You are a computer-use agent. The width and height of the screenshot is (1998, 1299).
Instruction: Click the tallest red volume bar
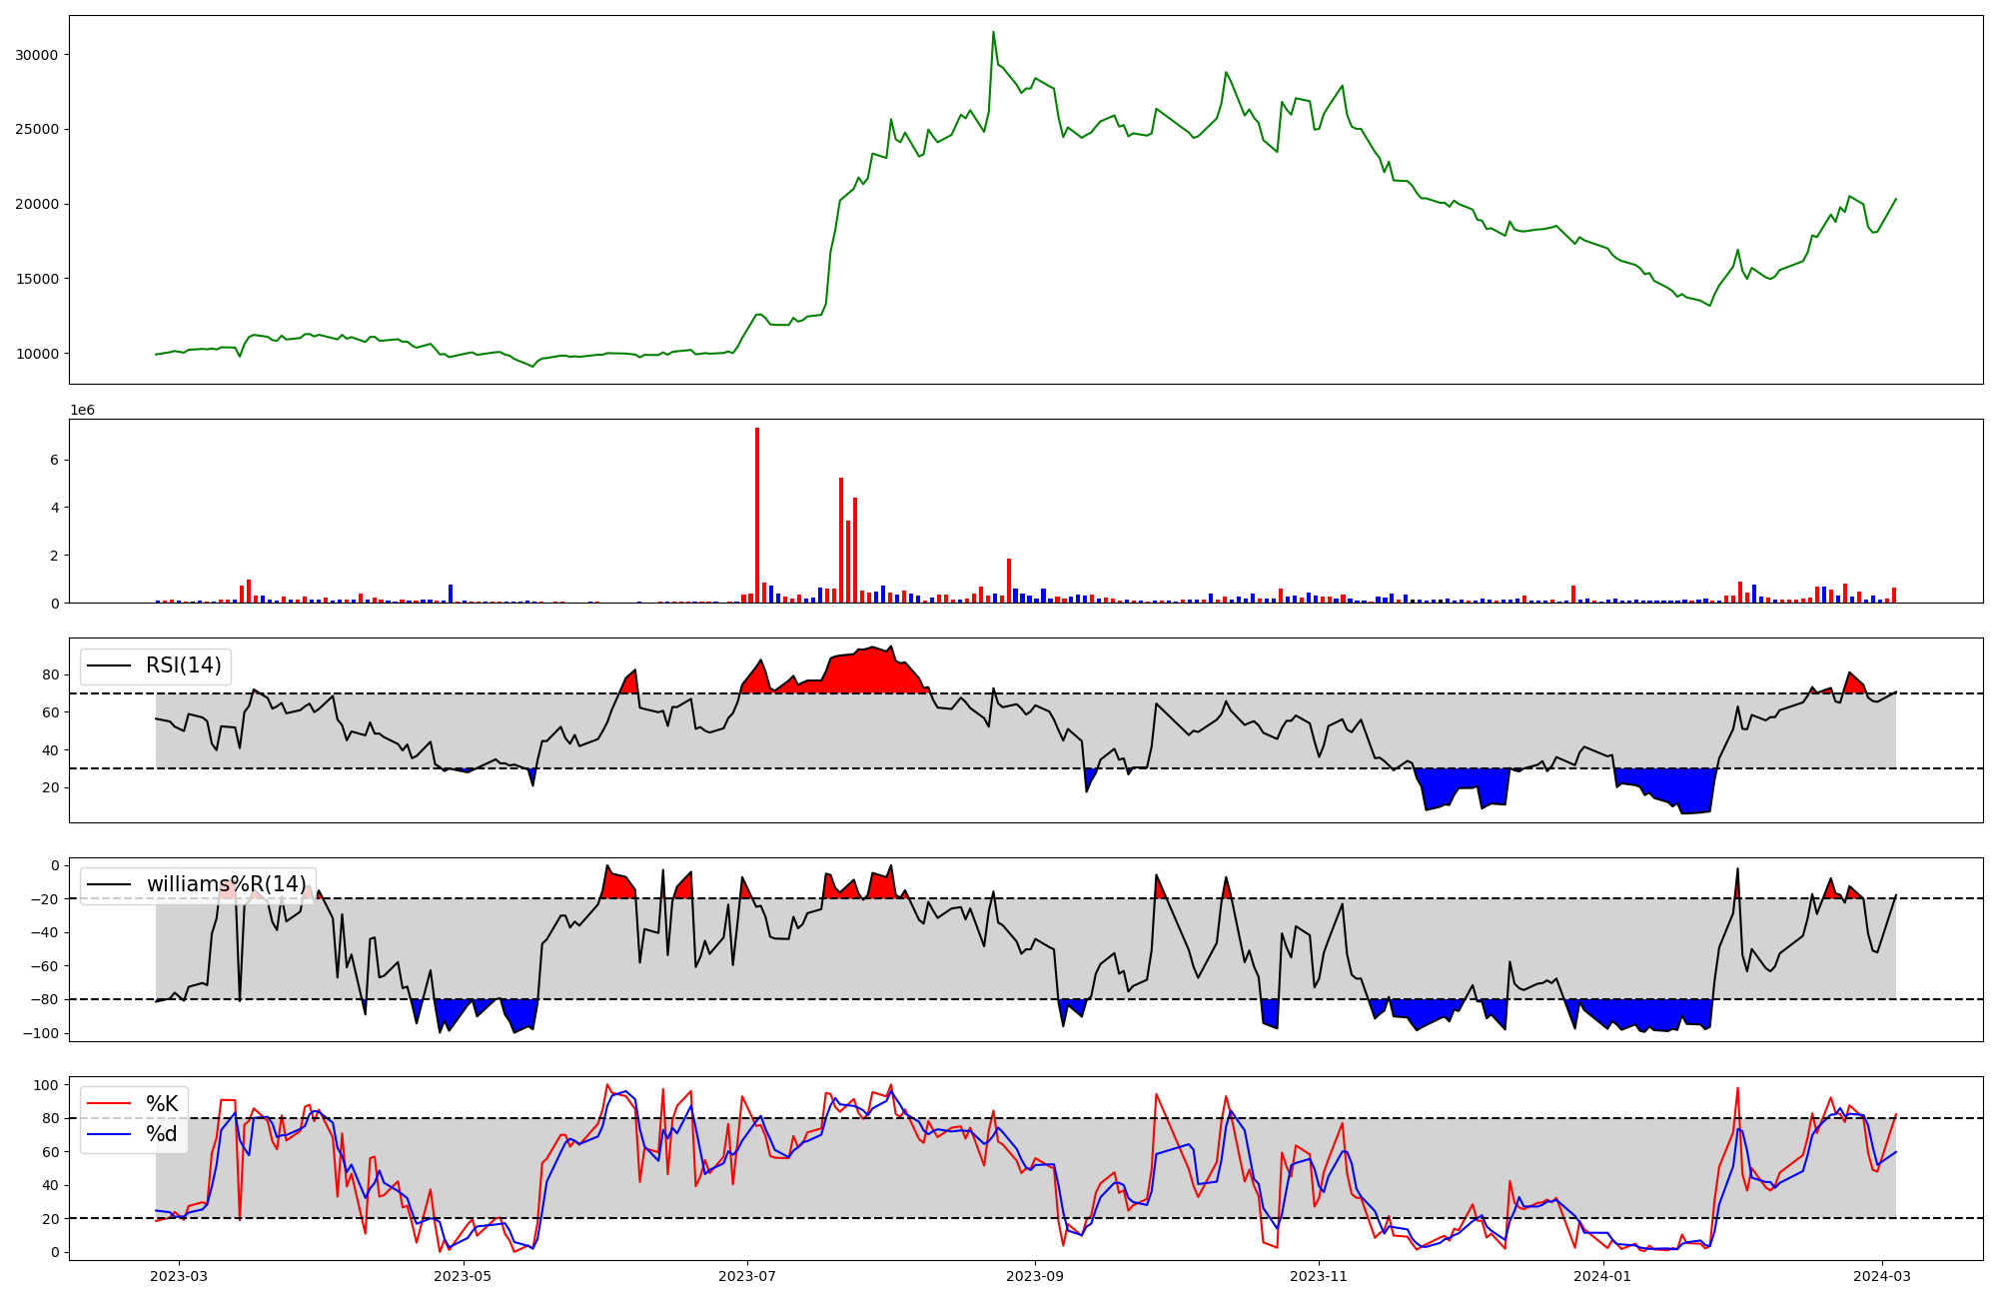757,515
